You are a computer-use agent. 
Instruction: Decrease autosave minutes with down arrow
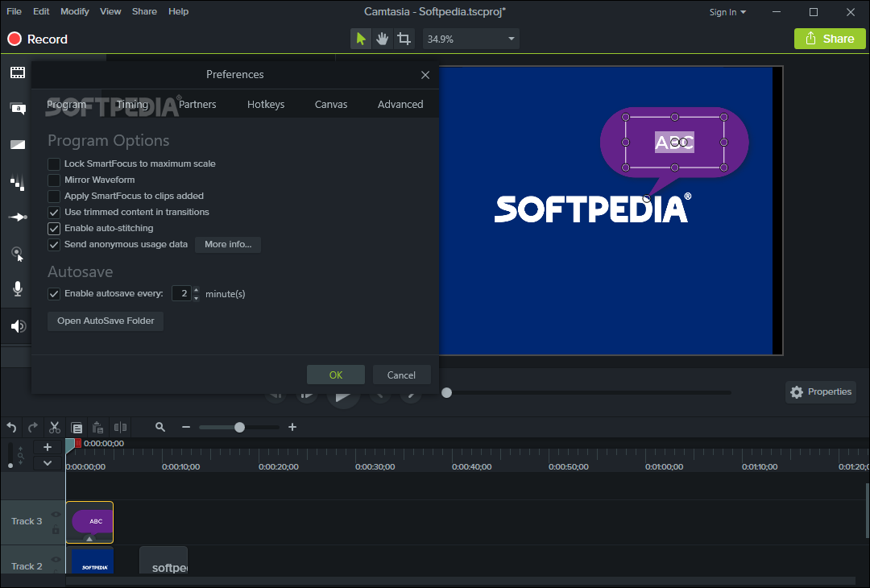point(197,298)
